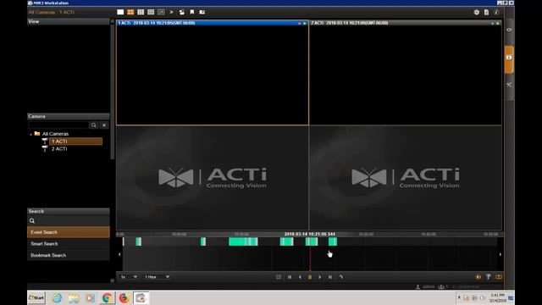
Task: Click the filter funnel icon by timeline
Action: pyautogui.click(x=489, y=277)
